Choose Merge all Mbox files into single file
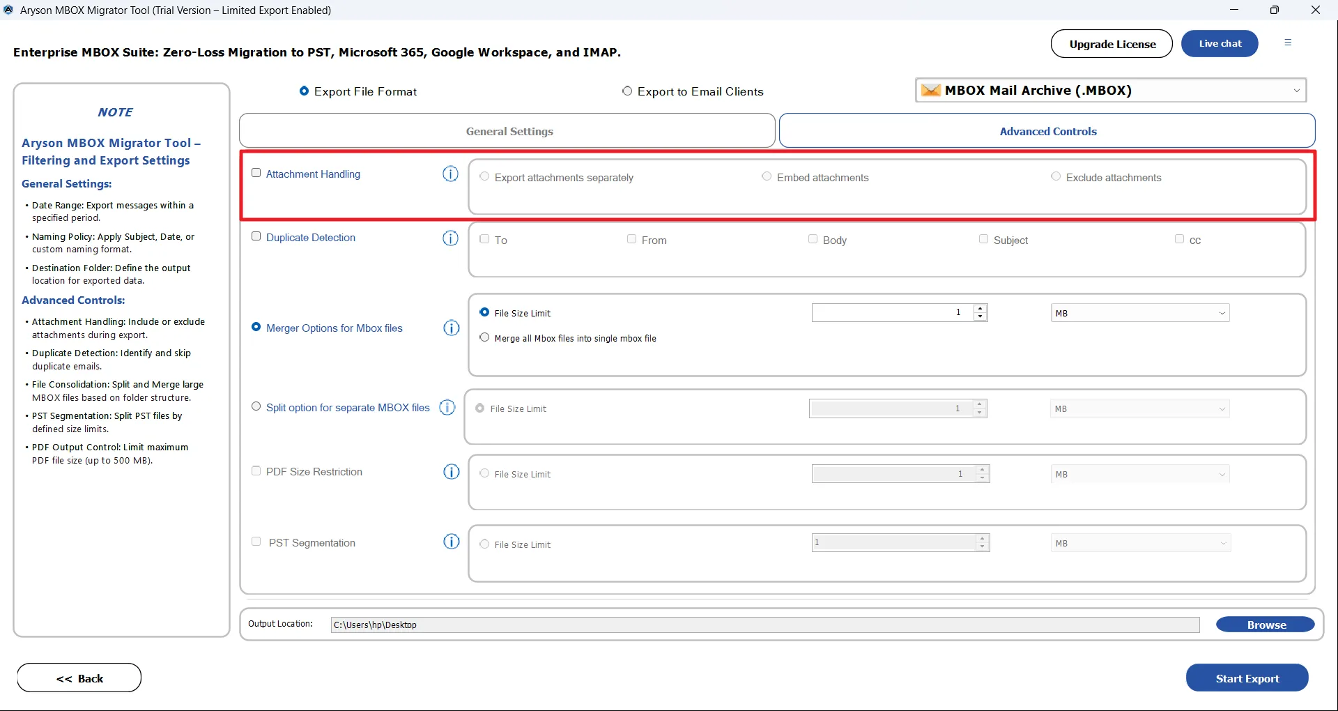 coord(484,337)
